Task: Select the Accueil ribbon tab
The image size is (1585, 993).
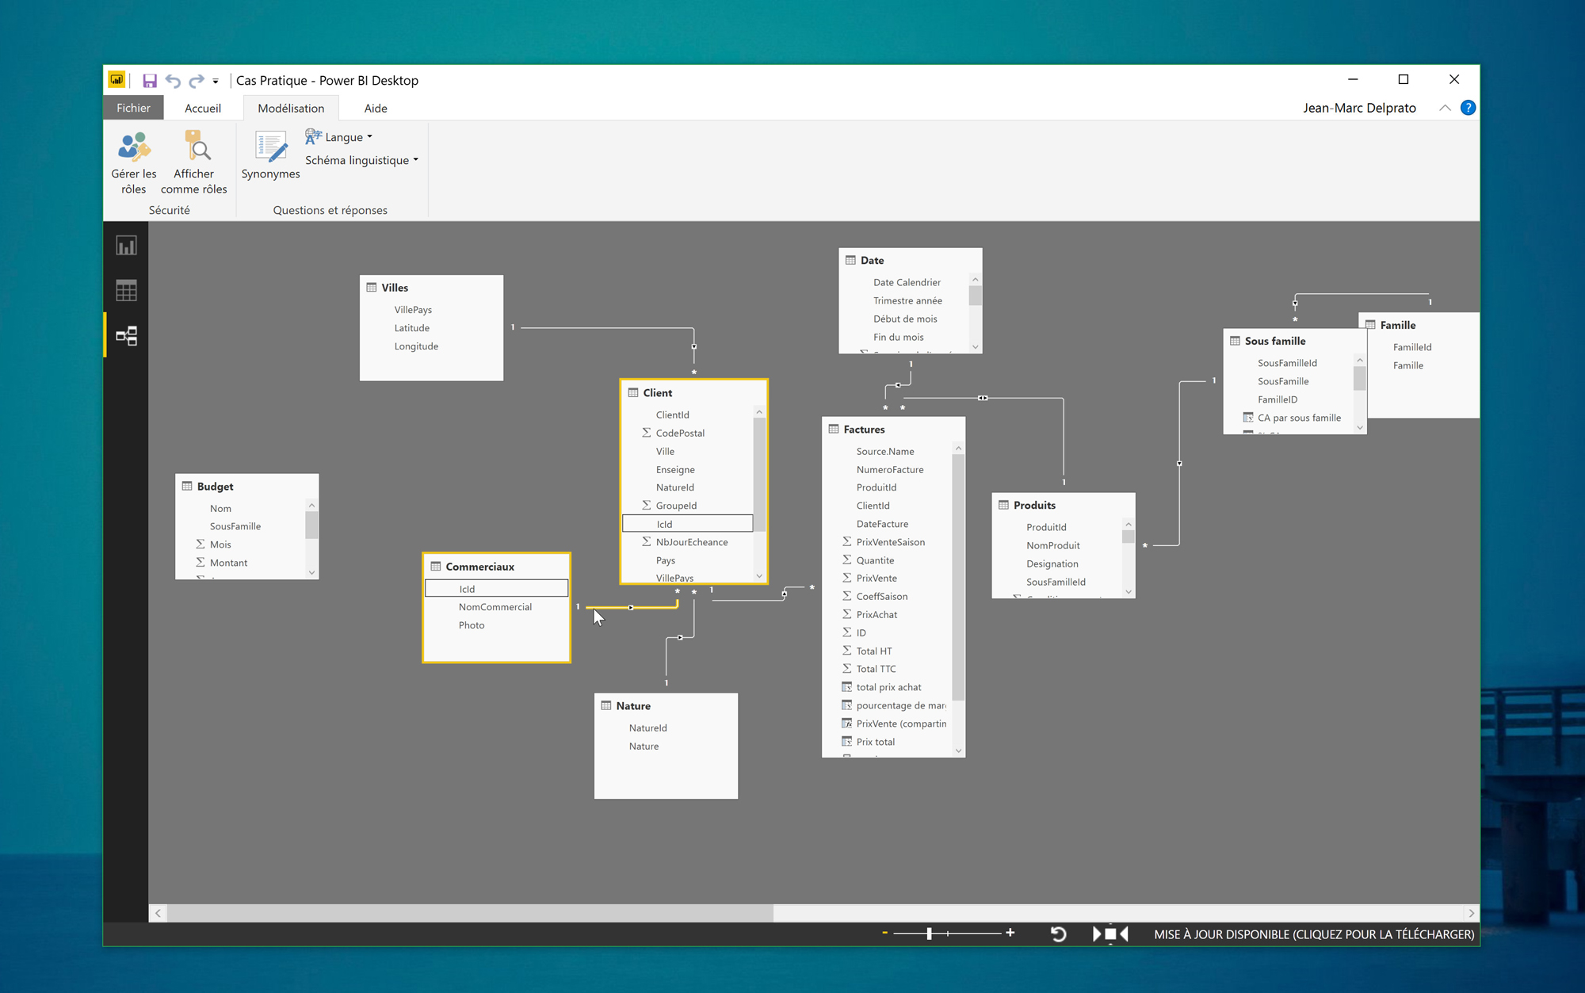Action: pyautogui.click(x=201, y=108)
